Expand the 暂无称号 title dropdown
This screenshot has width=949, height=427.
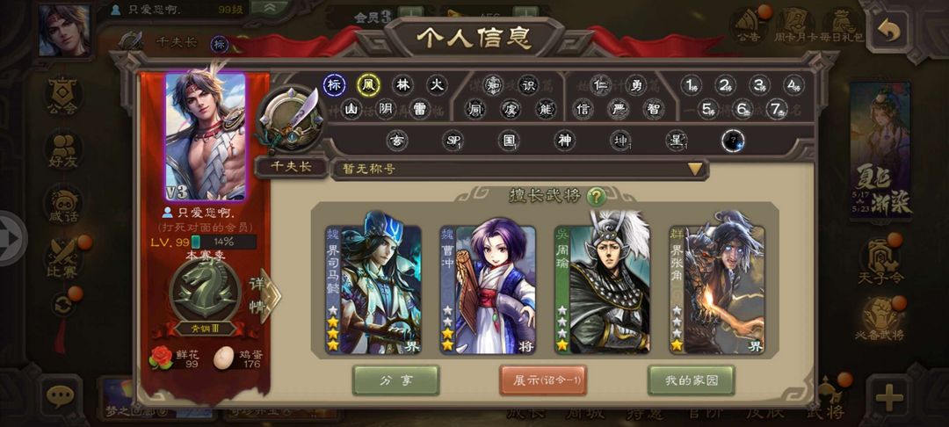point(695,169)
